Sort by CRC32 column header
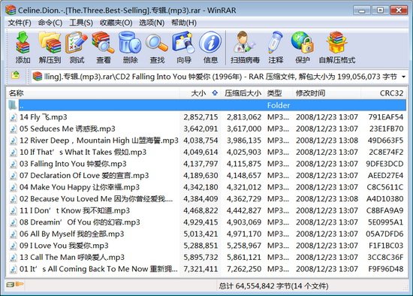413x296 pixels. (x=384, y=93)
